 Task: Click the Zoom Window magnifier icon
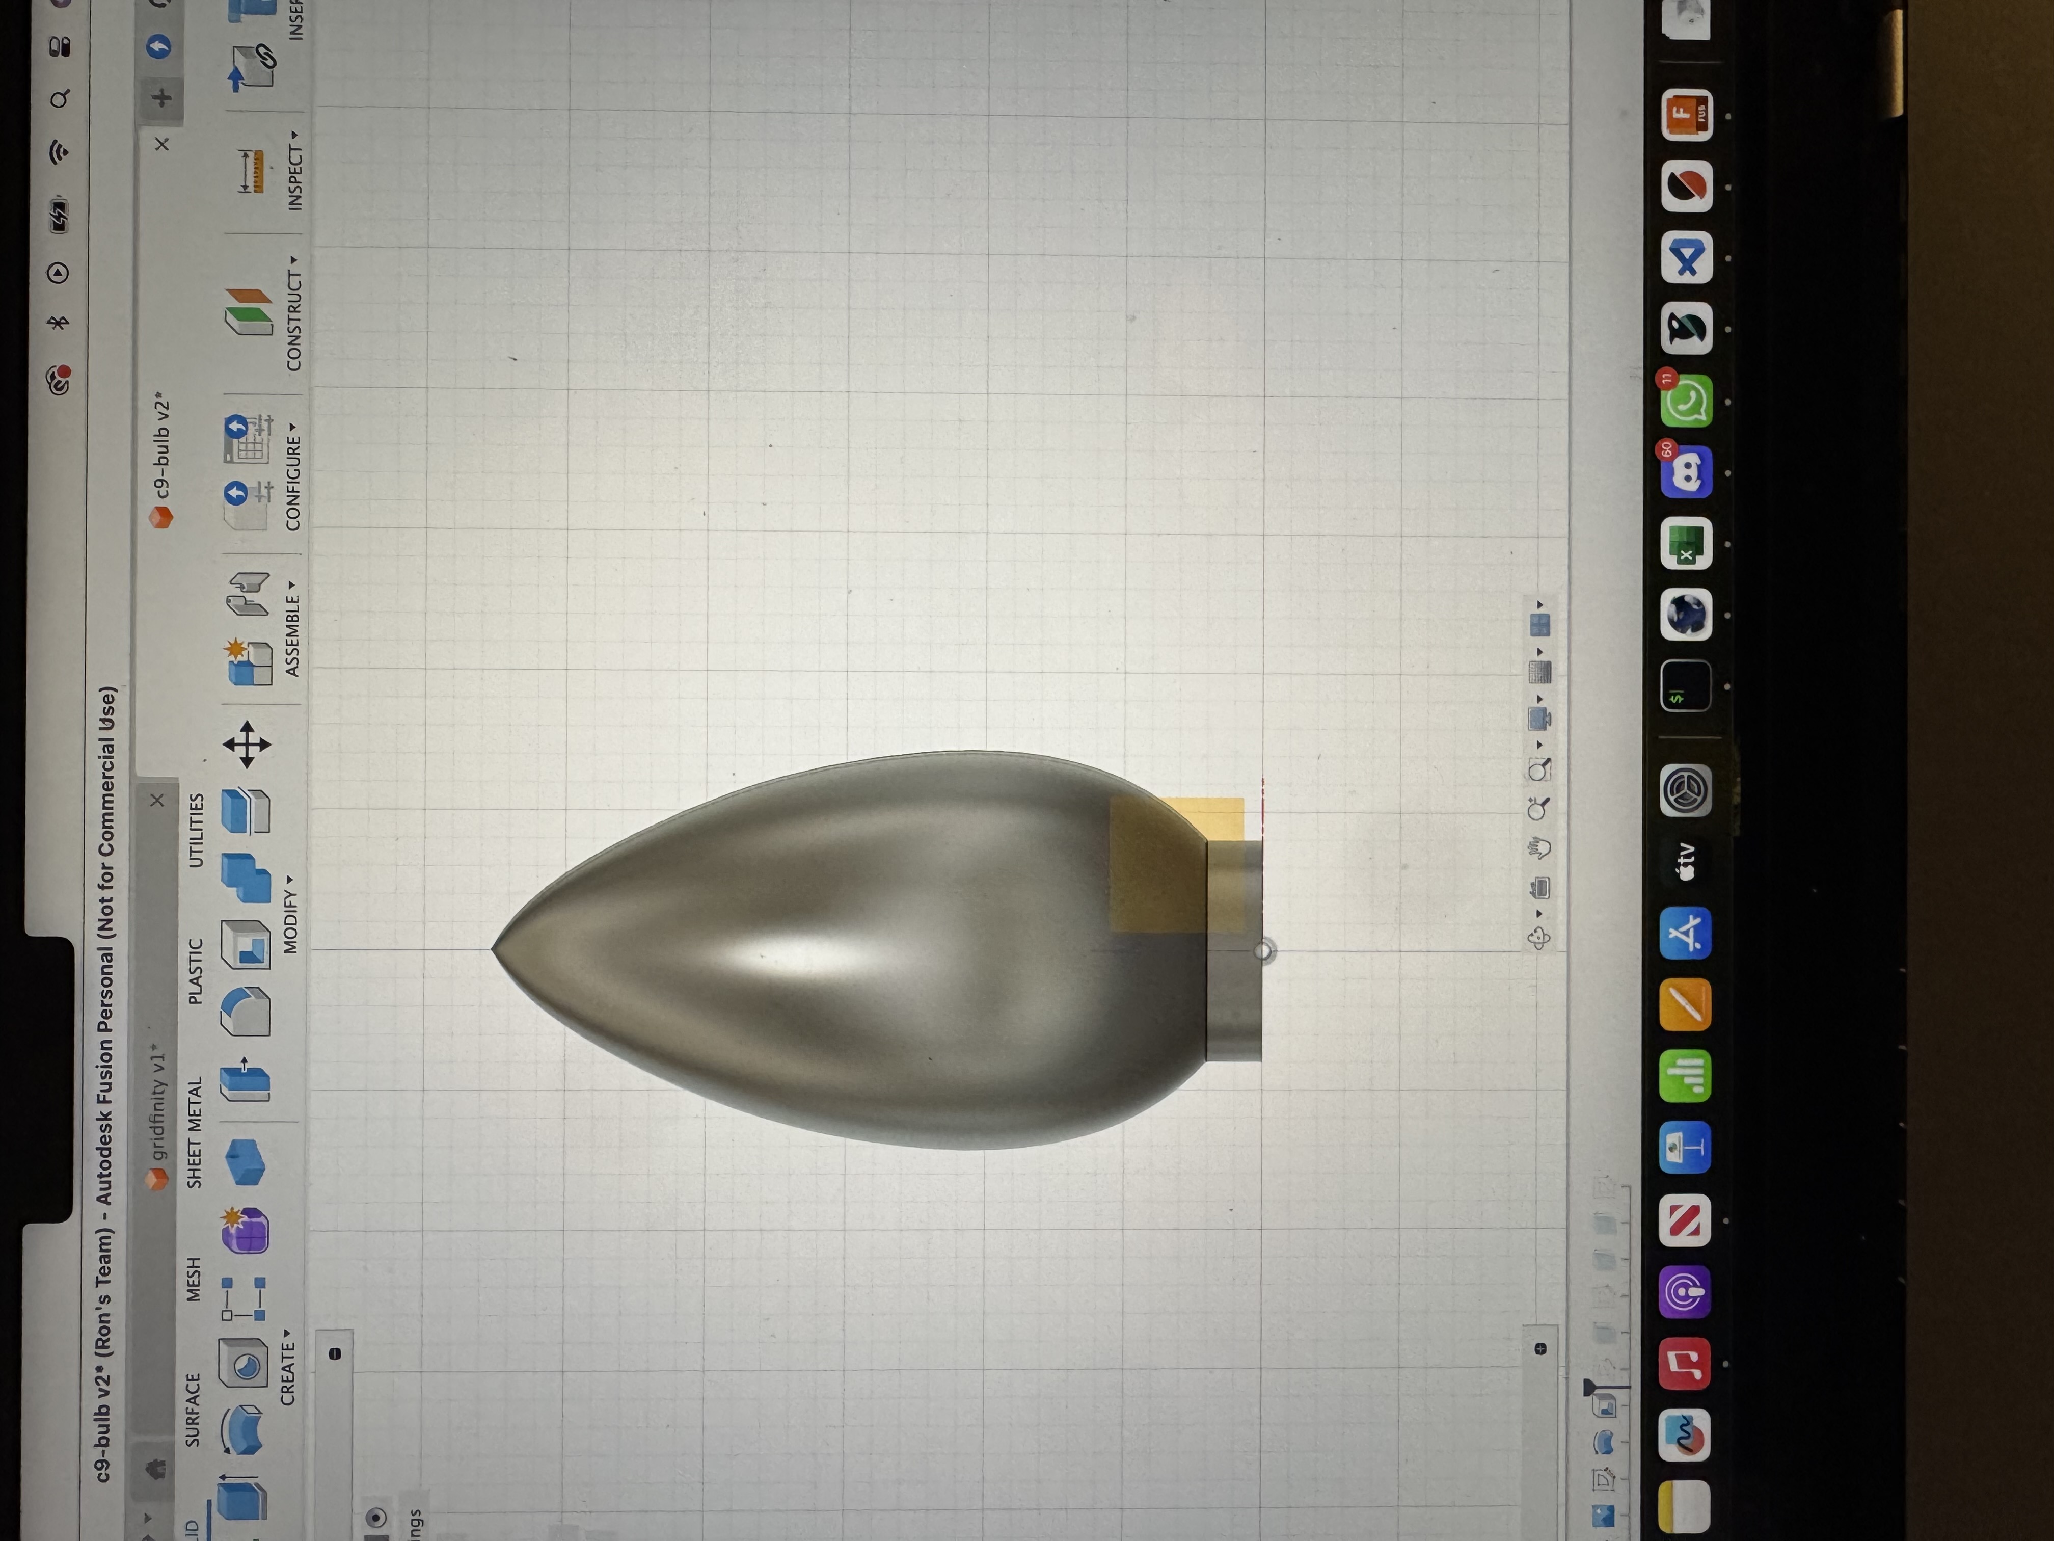[x=1538, y=769]
